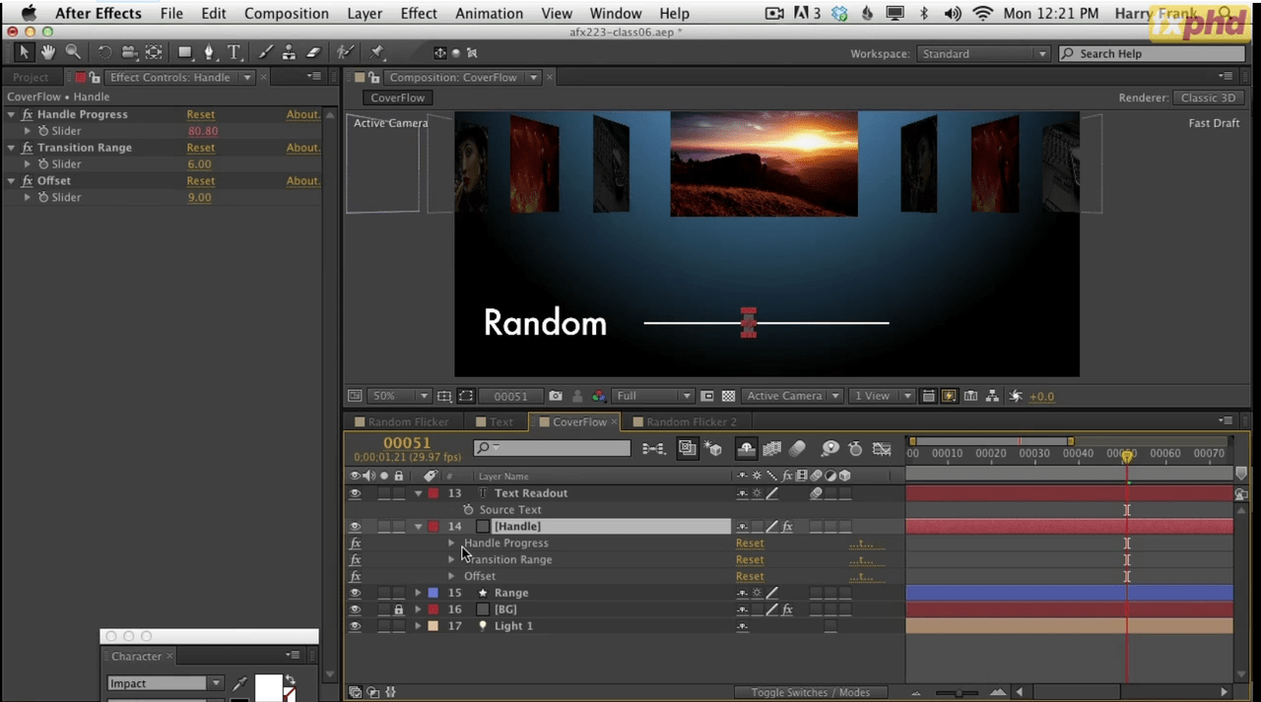
Task: Switch to the Random Flicker 2 tab
Action: pyautogui.click(x=691, y=422)
